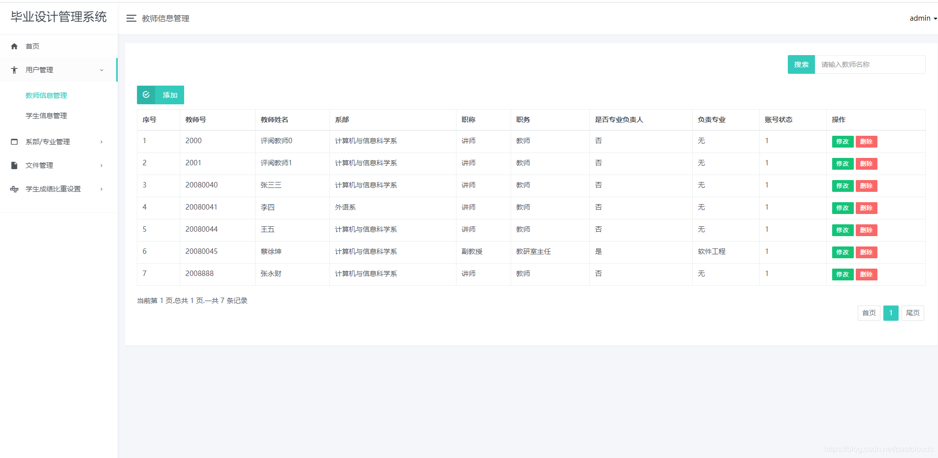Click the 添加 add button
This screenshot has height=458, width=938.
pyautogui.click(x=161, y=95)
